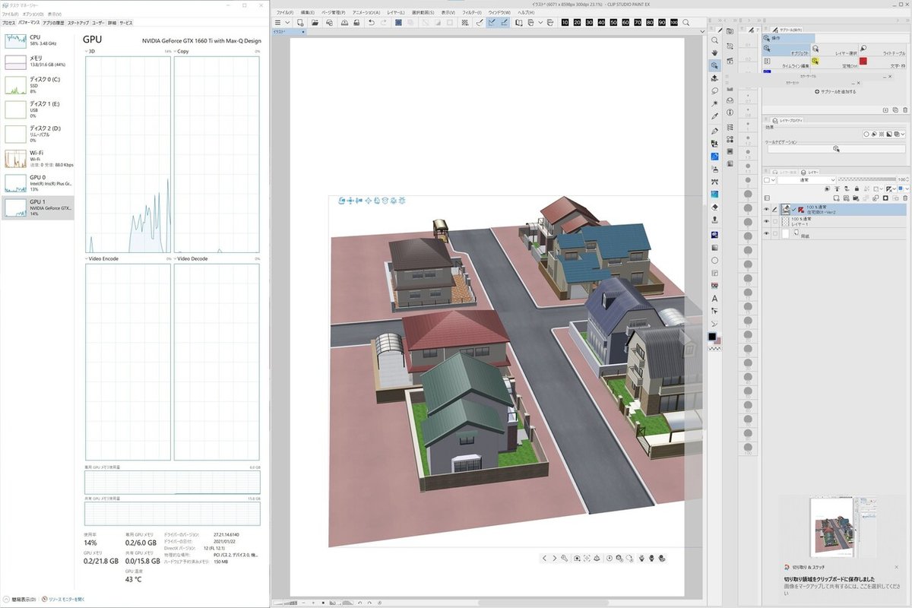Viewport: 912px width, 608px height.
Task: Click the 100 opacity preset in command bar
Action: coord(674,23)
